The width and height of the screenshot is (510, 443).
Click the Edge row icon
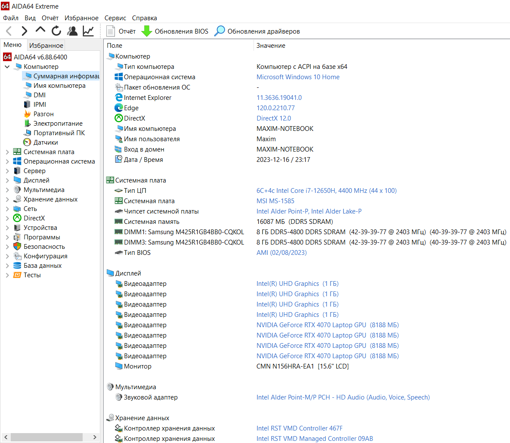[x=119, y=108]
